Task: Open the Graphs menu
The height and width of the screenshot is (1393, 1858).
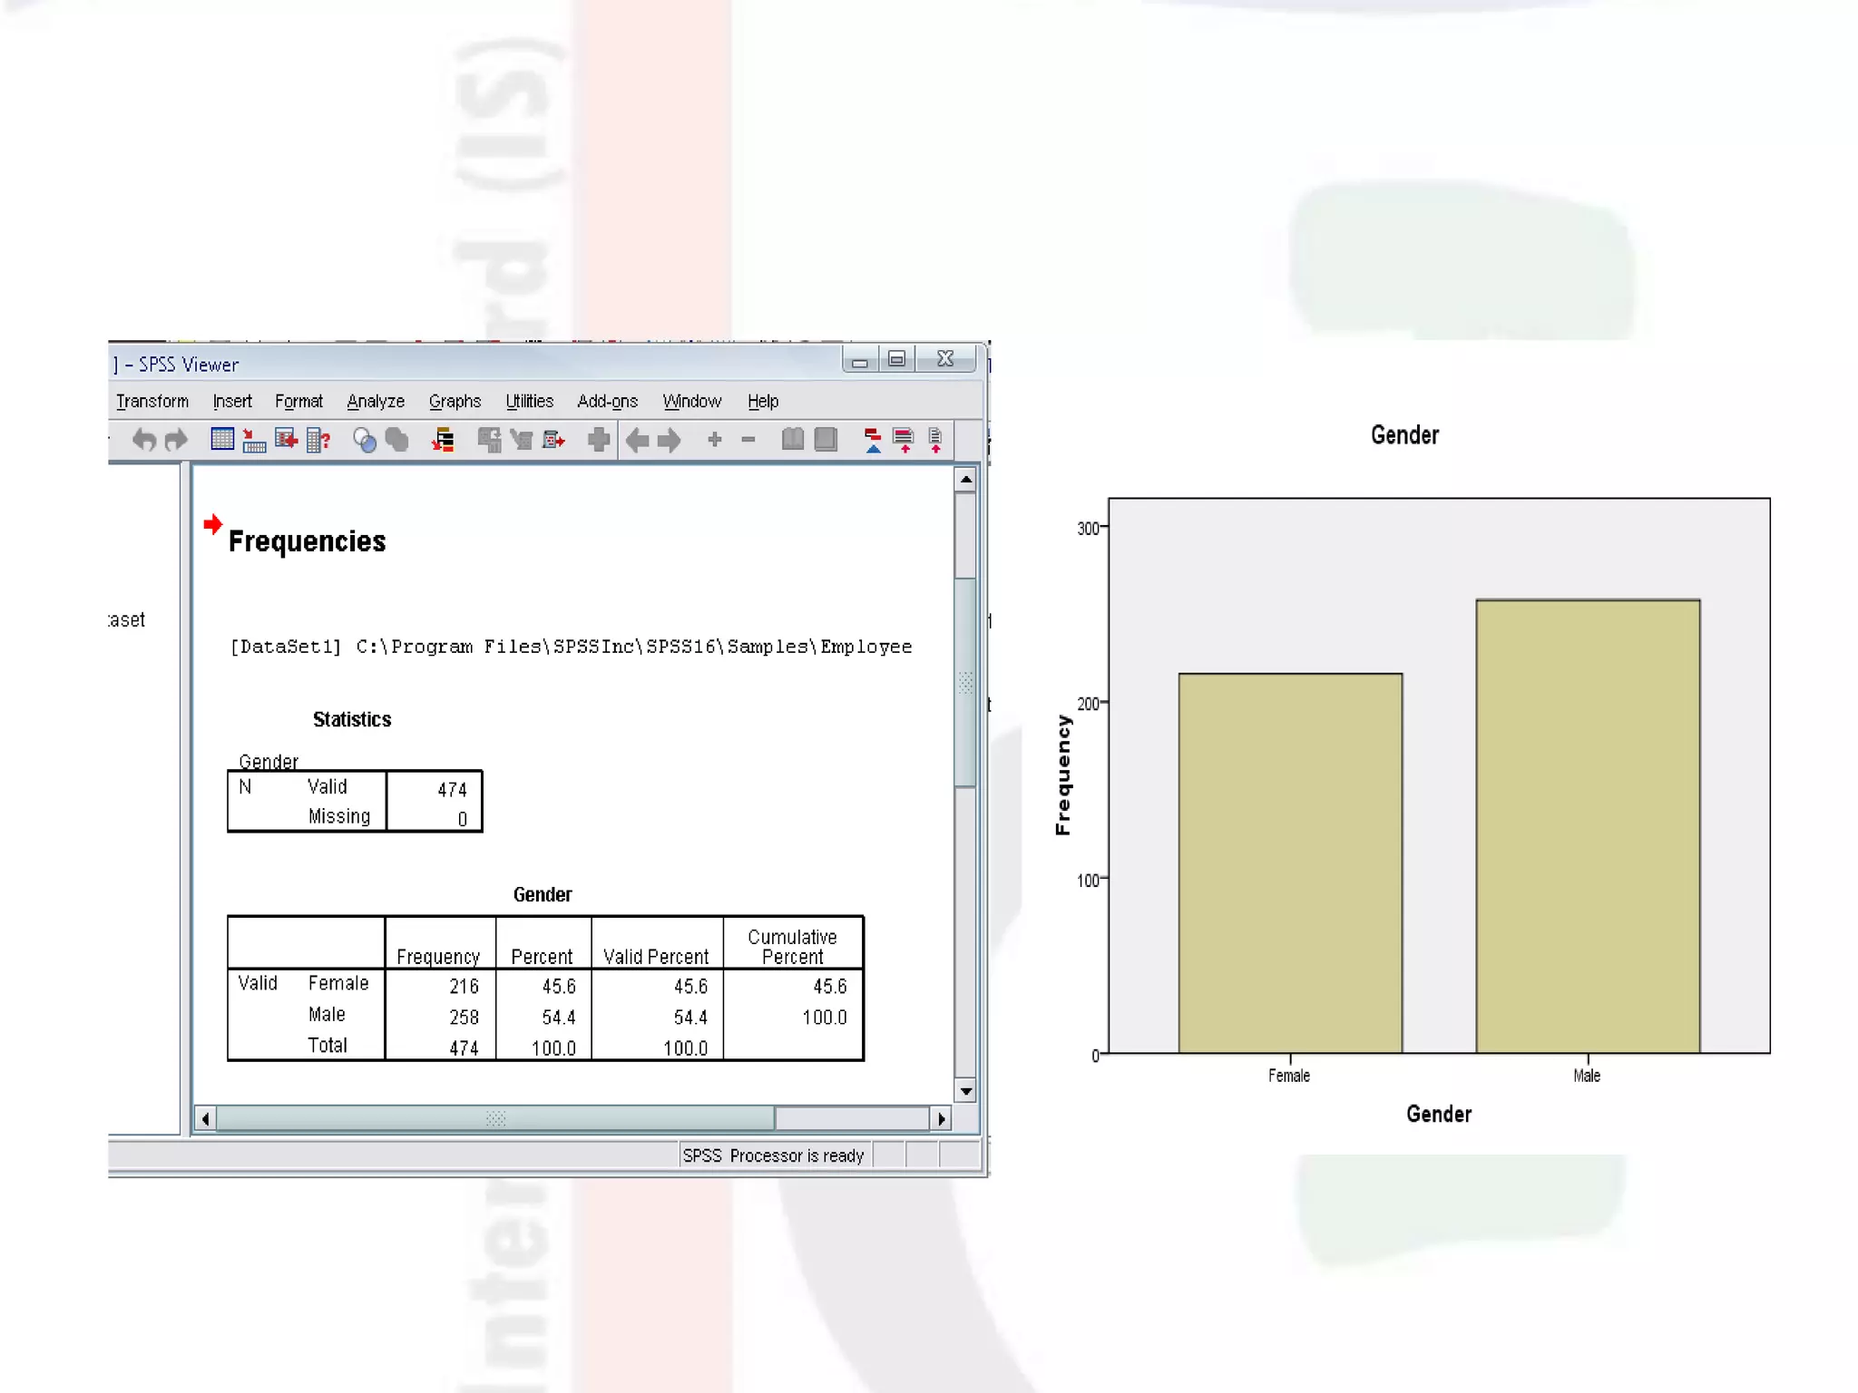Action: 455,401
